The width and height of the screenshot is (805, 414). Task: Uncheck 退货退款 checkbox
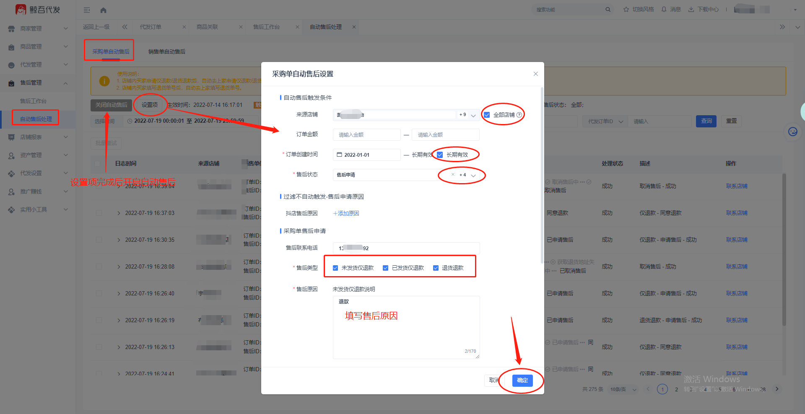(436, 268)
